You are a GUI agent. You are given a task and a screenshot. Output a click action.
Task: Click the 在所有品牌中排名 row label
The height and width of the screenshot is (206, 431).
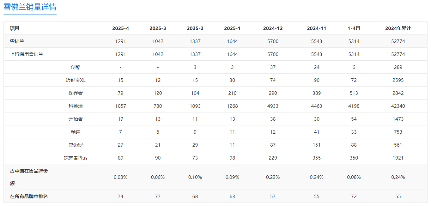29,197
